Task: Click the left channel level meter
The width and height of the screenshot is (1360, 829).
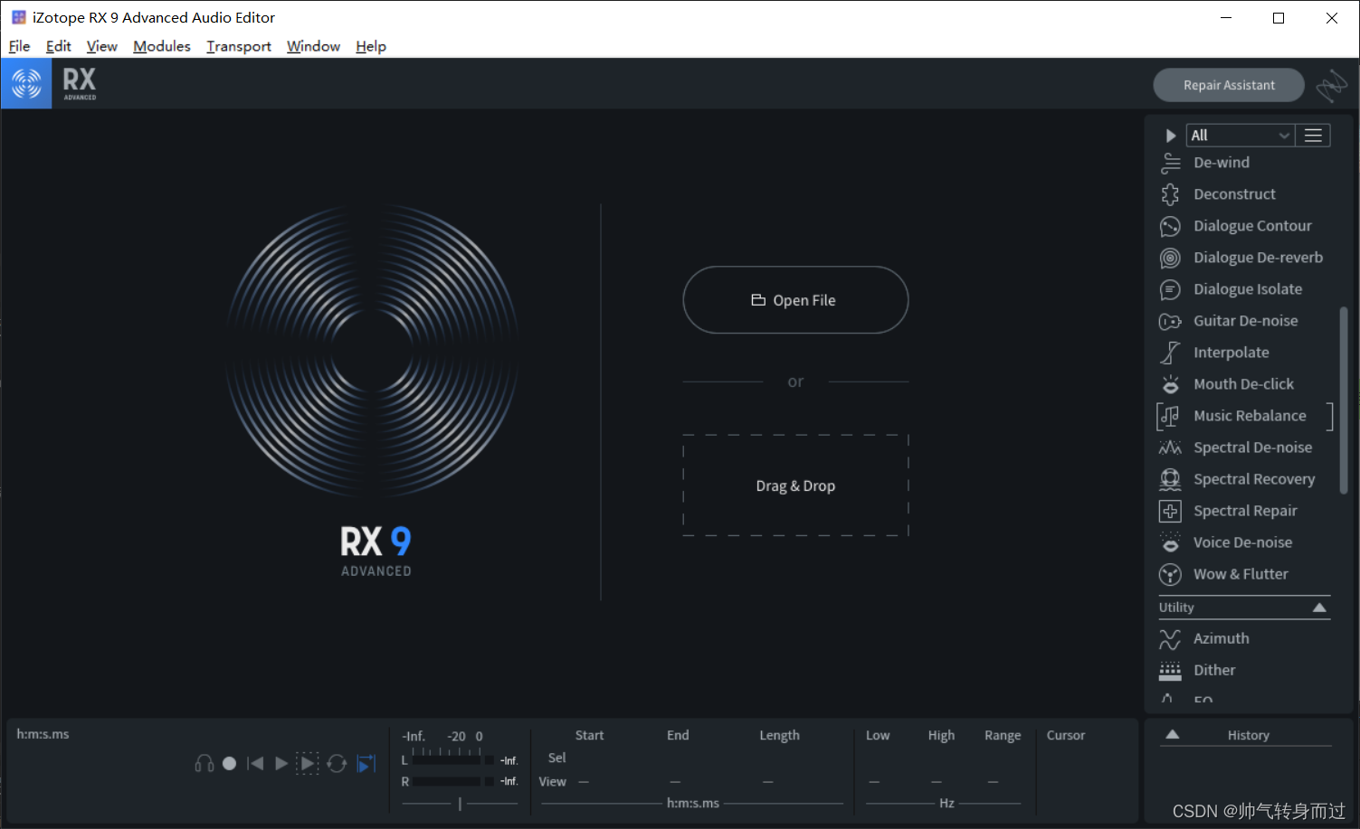Action: tap(453, 760)
